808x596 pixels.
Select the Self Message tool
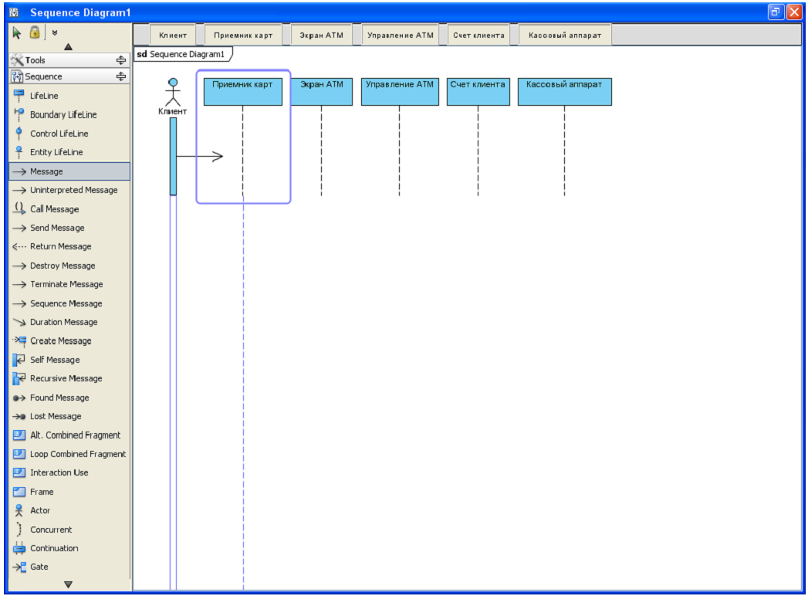point(69,360)
